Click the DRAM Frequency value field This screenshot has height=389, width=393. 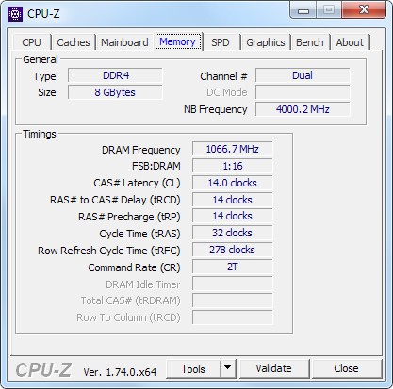[232, 149]
